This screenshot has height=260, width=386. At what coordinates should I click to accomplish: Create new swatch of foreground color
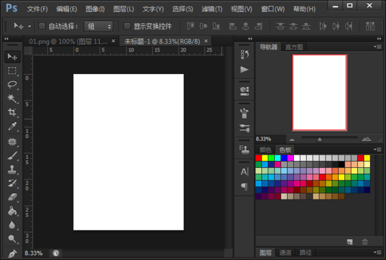[350, 242]
